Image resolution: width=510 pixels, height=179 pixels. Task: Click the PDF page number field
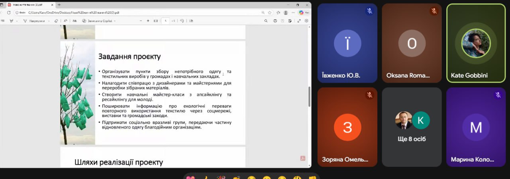pos(165,21)
